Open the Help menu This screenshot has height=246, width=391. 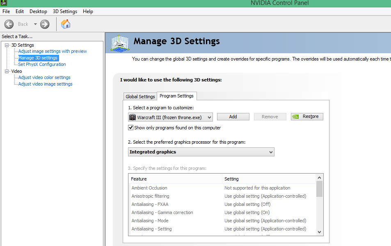click(x=88, y=11)
